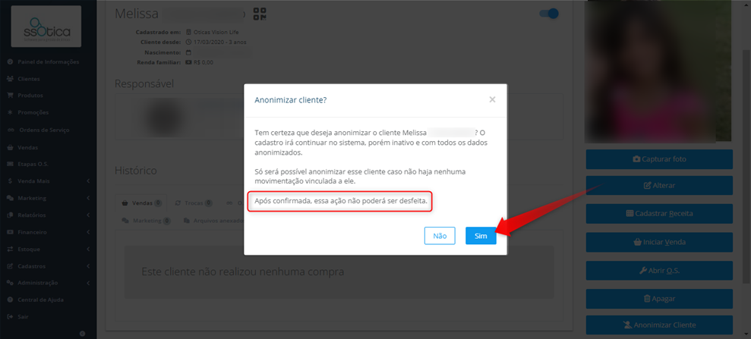Image resolution: width=751 pixels, height=339 pixels.
Task: Expand the Venda Mais sidebar menu
Action: (48, 181)
